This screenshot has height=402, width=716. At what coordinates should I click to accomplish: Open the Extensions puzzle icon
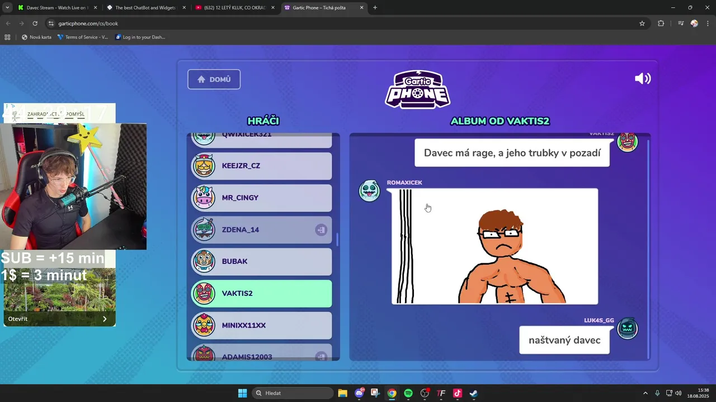click(x=661, y=23)
